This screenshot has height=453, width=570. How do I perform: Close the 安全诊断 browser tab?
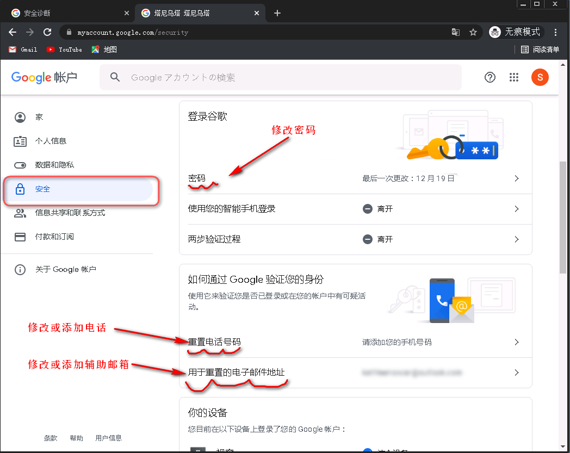pyautogui.click(x=127, y=13)
